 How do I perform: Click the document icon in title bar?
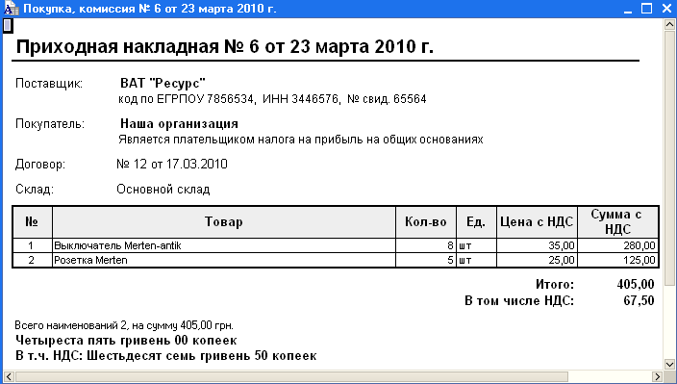click(x=12, y=9)
